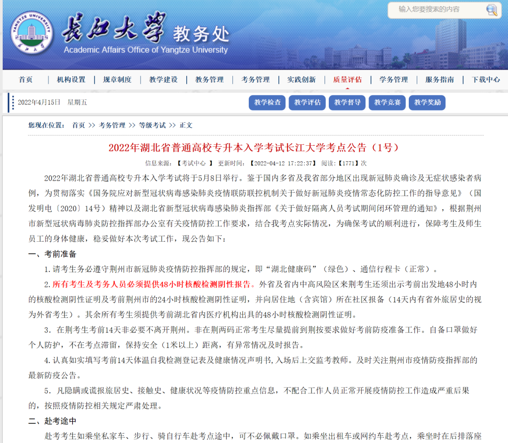
Task: Click the update time 2022-04-12 17:22:37
Action: [x=283, y=163]
